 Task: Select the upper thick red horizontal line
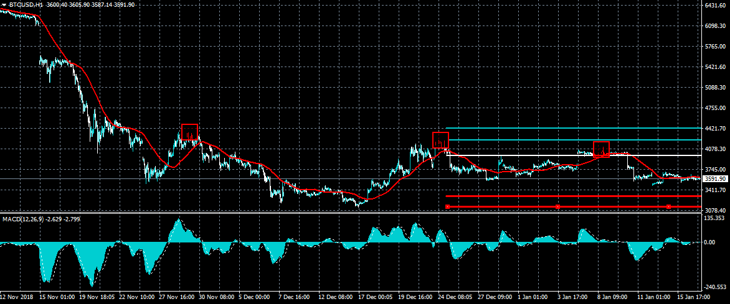click(x=573, y=196)
